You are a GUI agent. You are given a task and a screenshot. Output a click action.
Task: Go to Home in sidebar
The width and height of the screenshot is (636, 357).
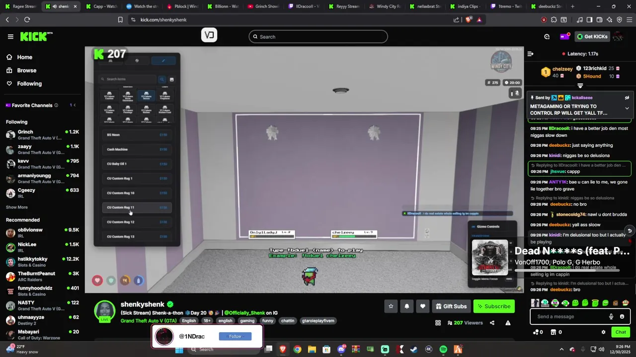click(x=19, y=57)
